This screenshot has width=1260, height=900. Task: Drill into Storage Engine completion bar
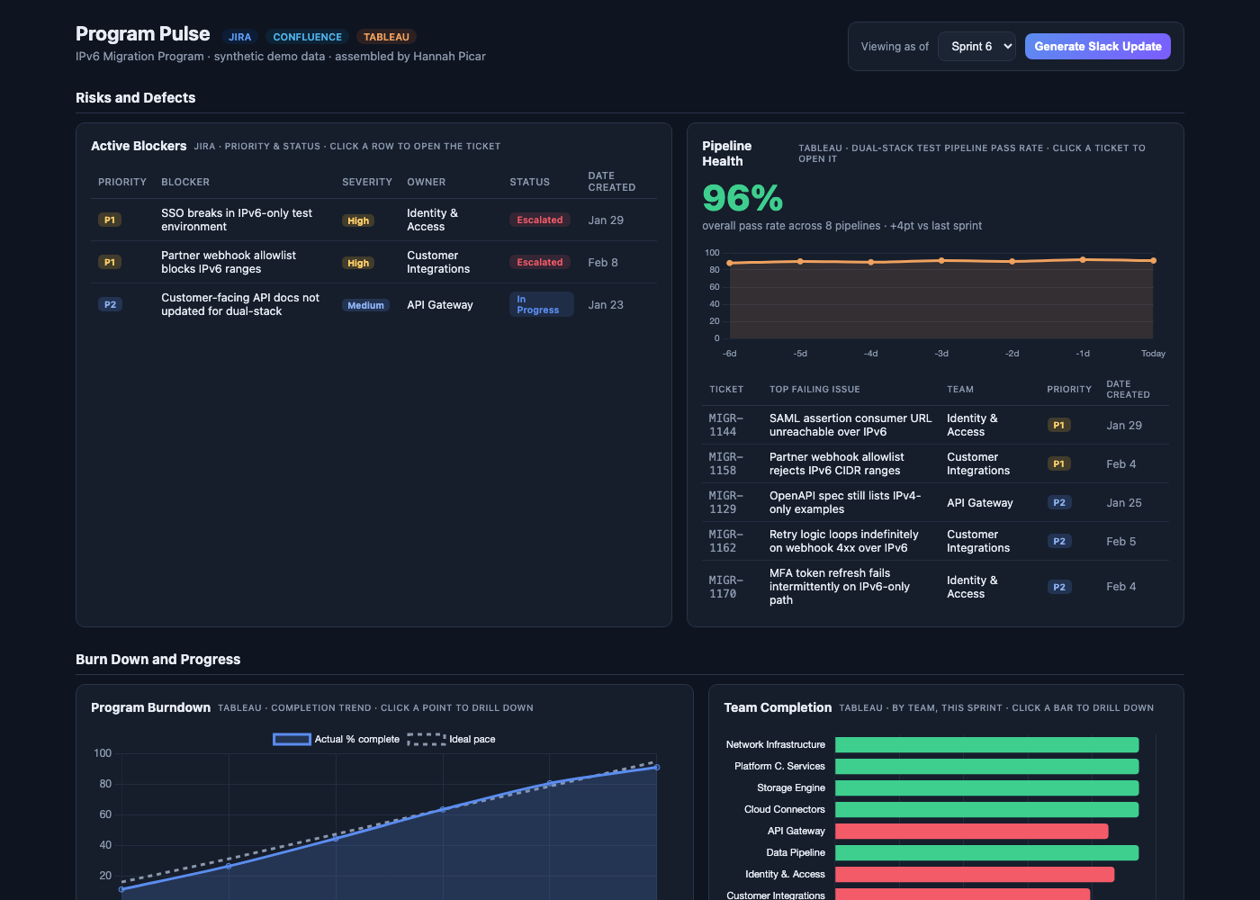(x=986, y=787)
